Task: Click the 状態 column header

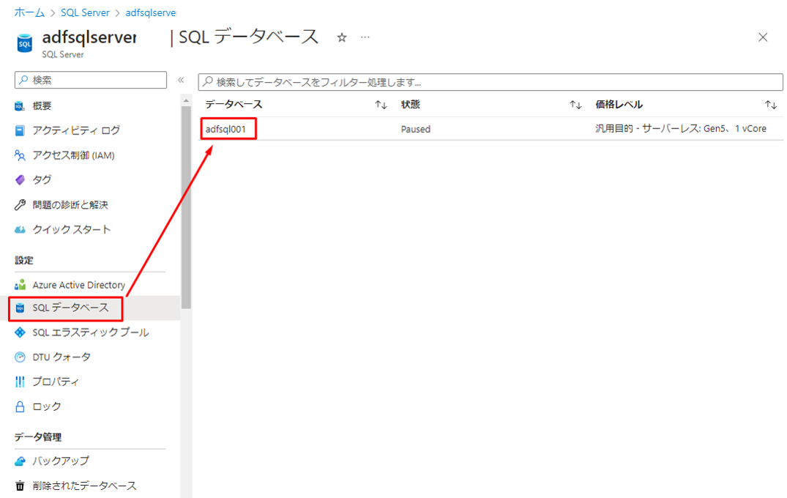Action: [411, 105]
